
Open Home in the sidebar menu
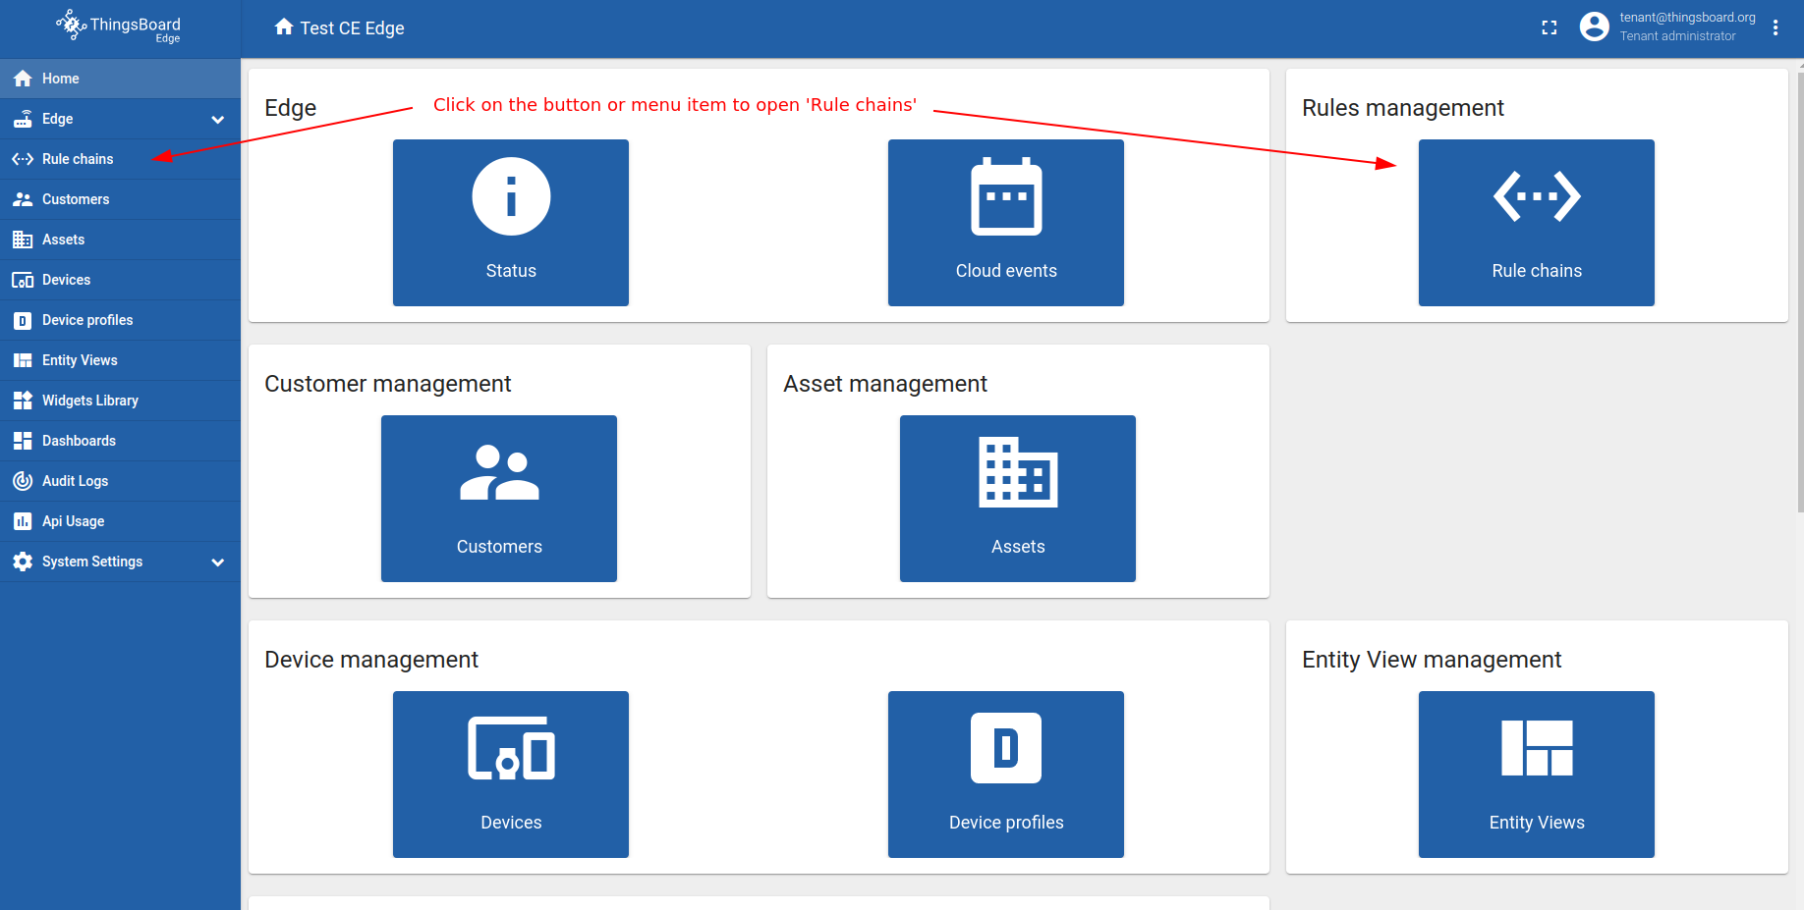coord(120,79)
